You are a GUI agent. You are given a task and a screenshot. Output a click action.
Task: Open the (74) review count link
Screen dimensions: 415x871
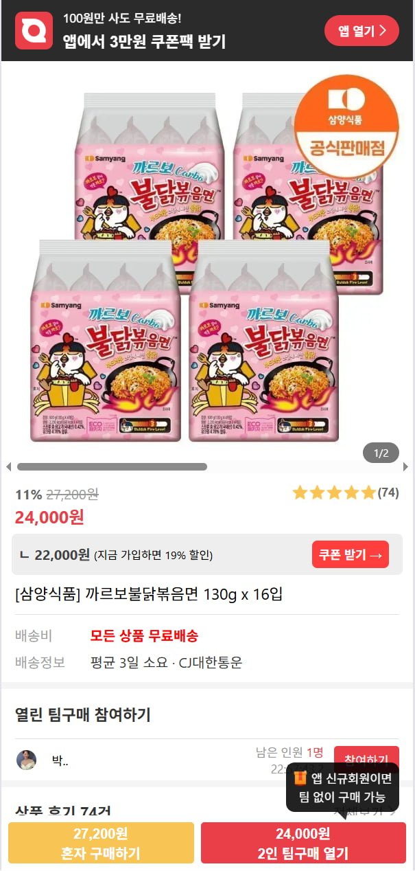pyautogui.click(x=388, y=493)
